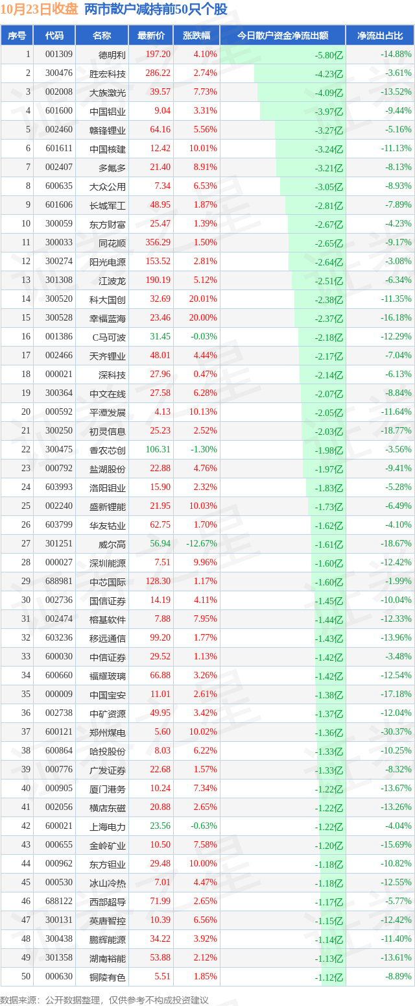
Task: Click the stock name 赣锋锂业
Action: 107,130
